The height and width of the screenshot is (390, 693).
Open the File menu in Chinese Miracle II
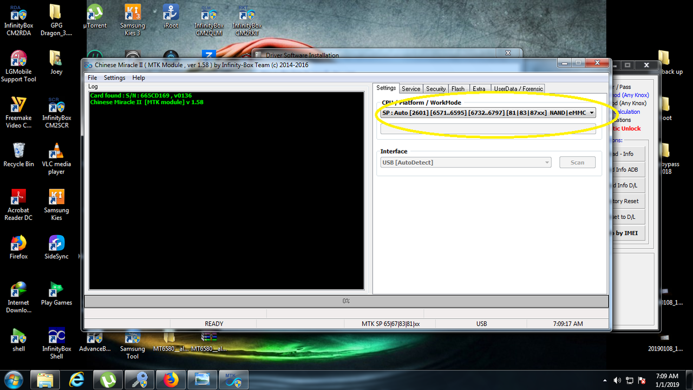point(93,78)
